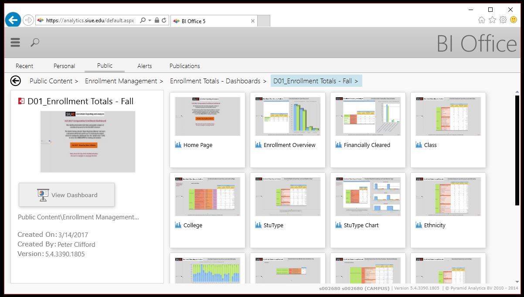Open browser home via house icon
This screenshot has width=524, height=297.
482,20
